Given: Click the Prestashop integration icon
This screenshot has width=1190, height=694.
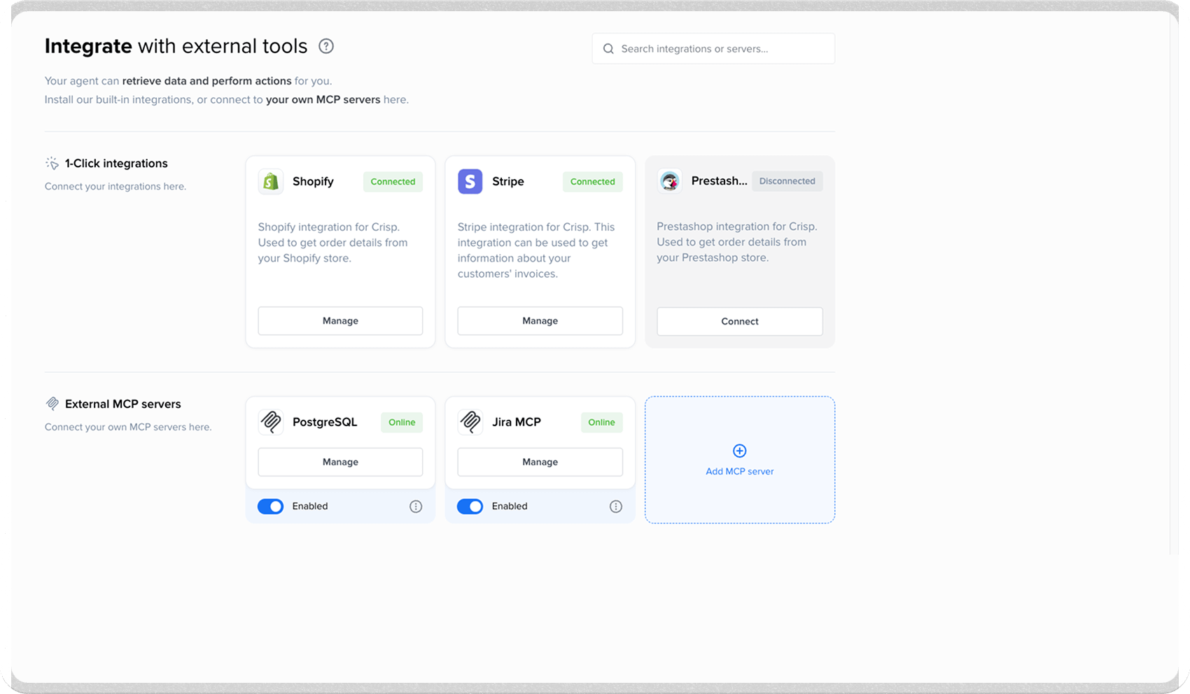Looking at the screenshot, I should click(669, 180).
